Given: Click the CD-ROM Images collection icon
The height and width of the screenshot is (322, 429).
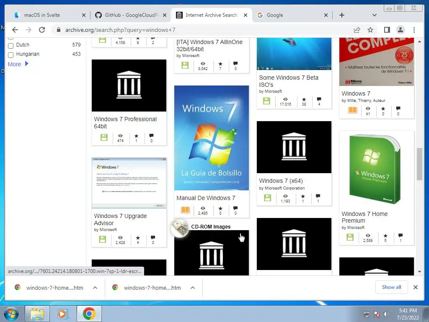Looking at the screenshot, I should [179, 228].
